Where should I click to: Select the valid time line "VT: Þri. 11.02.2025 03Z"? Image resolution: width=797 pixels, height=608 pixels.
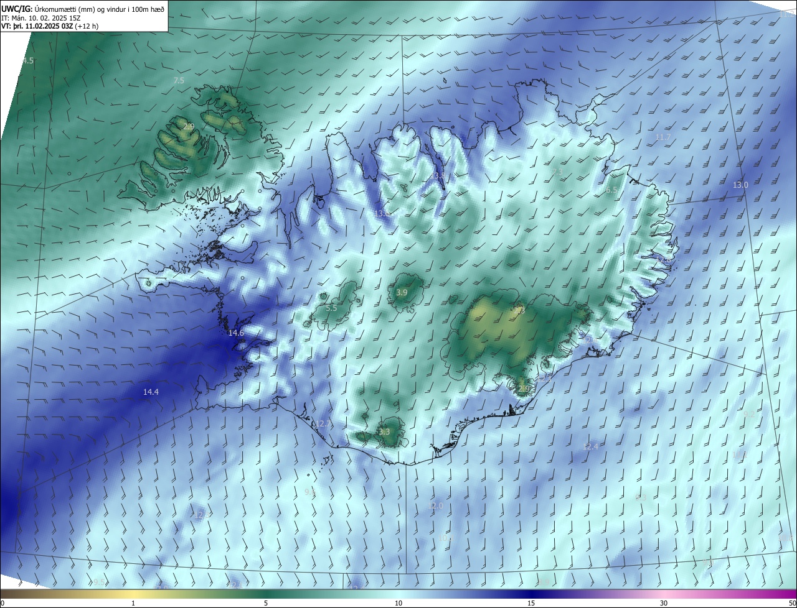tap(37, 26)
